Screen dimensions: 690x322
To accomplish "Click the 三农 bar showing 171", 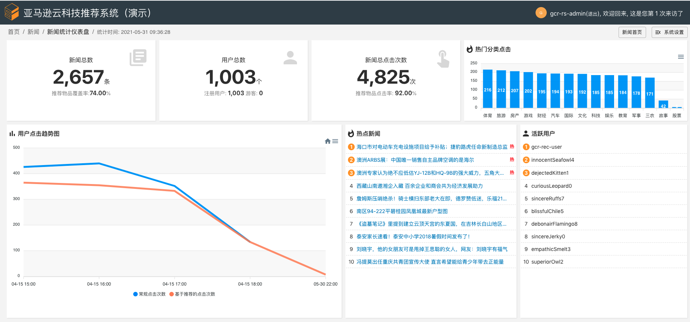I will click(650, 93).
